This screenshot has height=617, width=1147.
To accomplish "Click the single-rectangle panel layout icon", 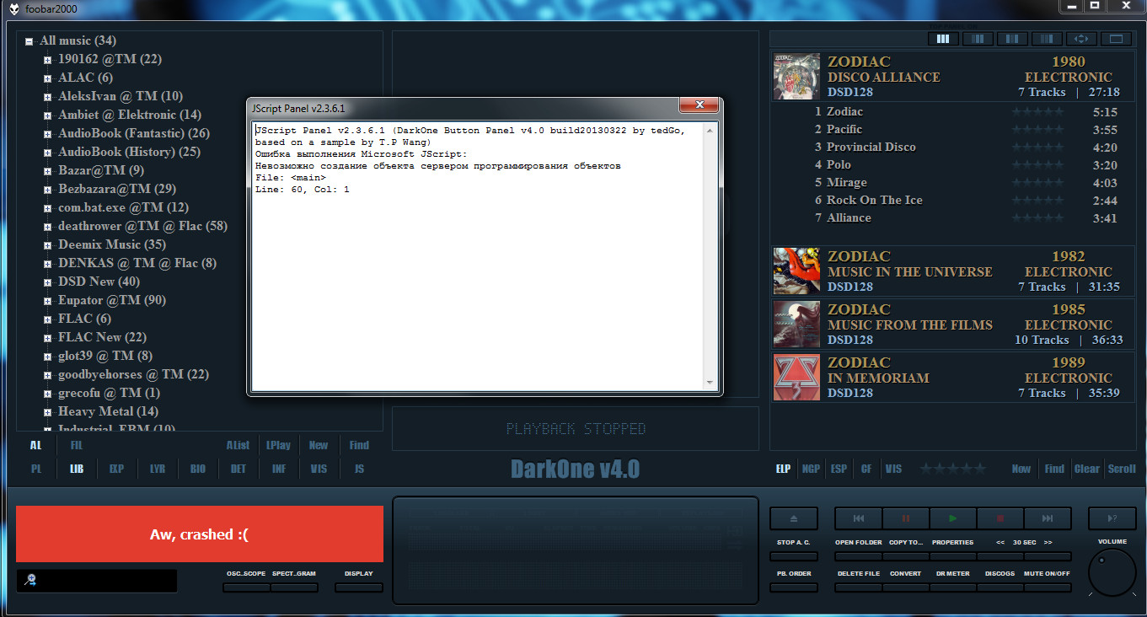I will click(1116, 39).
